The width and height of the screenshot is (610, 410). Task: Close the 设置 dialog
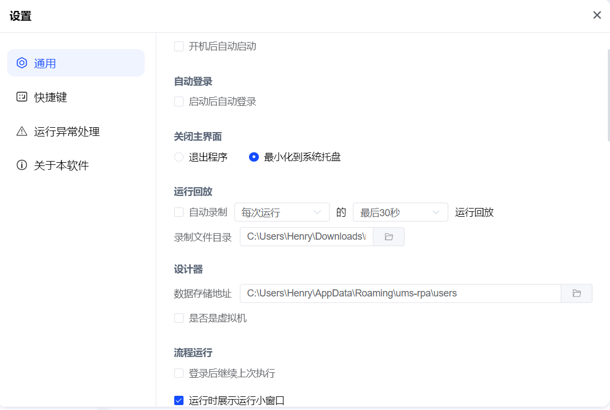(597, 15)
